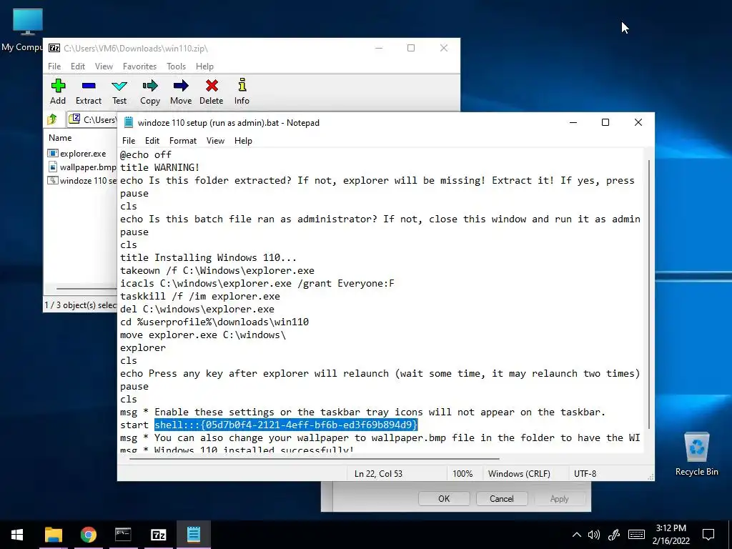Open the File menu in 7-Zip
The height and width of the screenshot is (549, 732).
point(54,66)
